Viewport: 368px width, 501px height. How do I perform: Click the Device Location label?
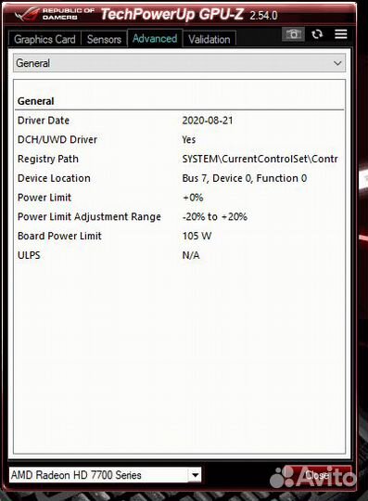pyautogui.click(x=54, y=178)
